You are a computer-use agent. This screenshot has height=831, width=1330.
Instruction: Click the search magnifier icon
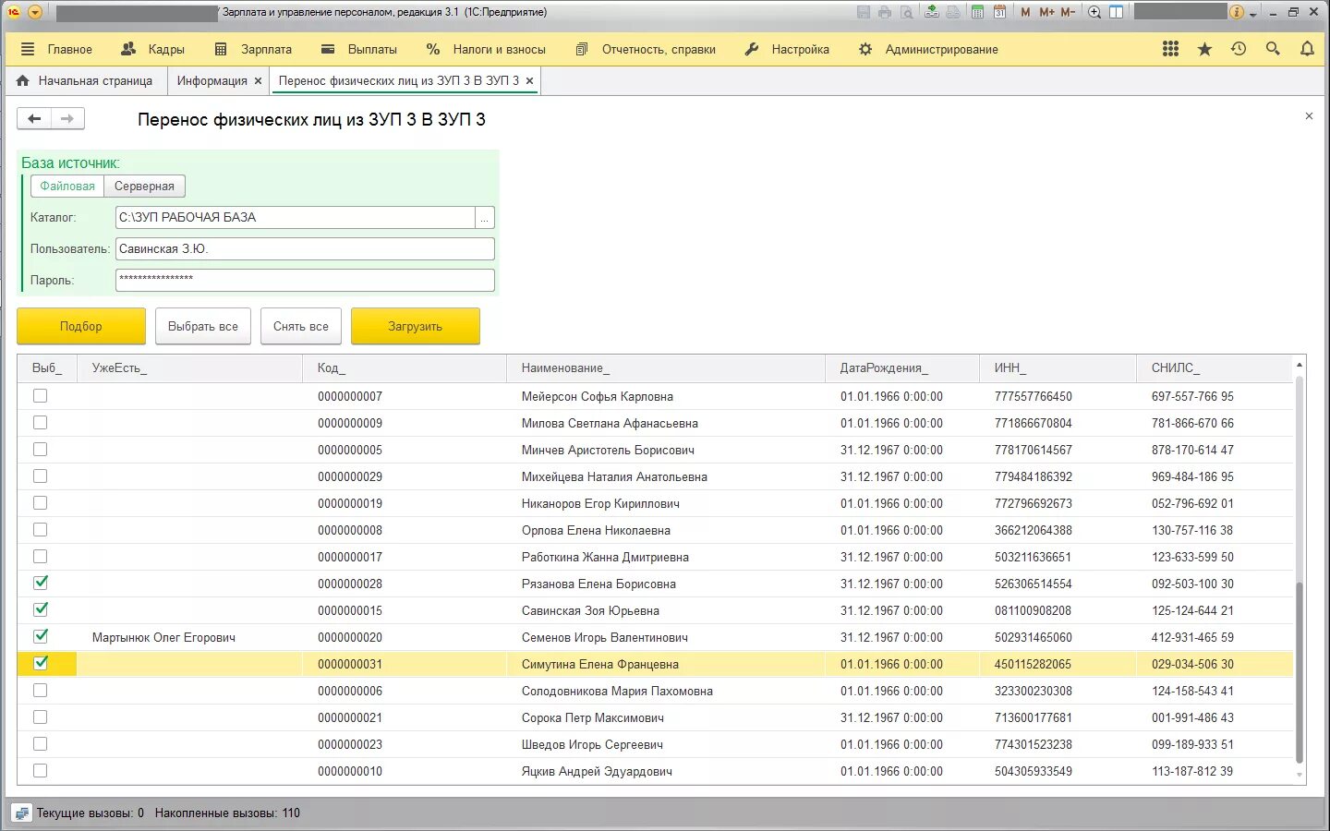1273,49
